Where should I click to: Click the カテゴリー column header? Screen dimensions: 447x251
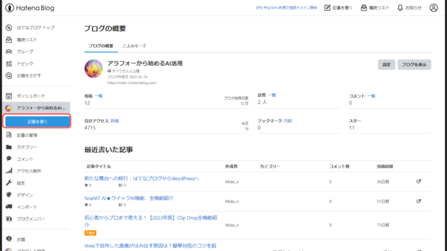point(270,166)
